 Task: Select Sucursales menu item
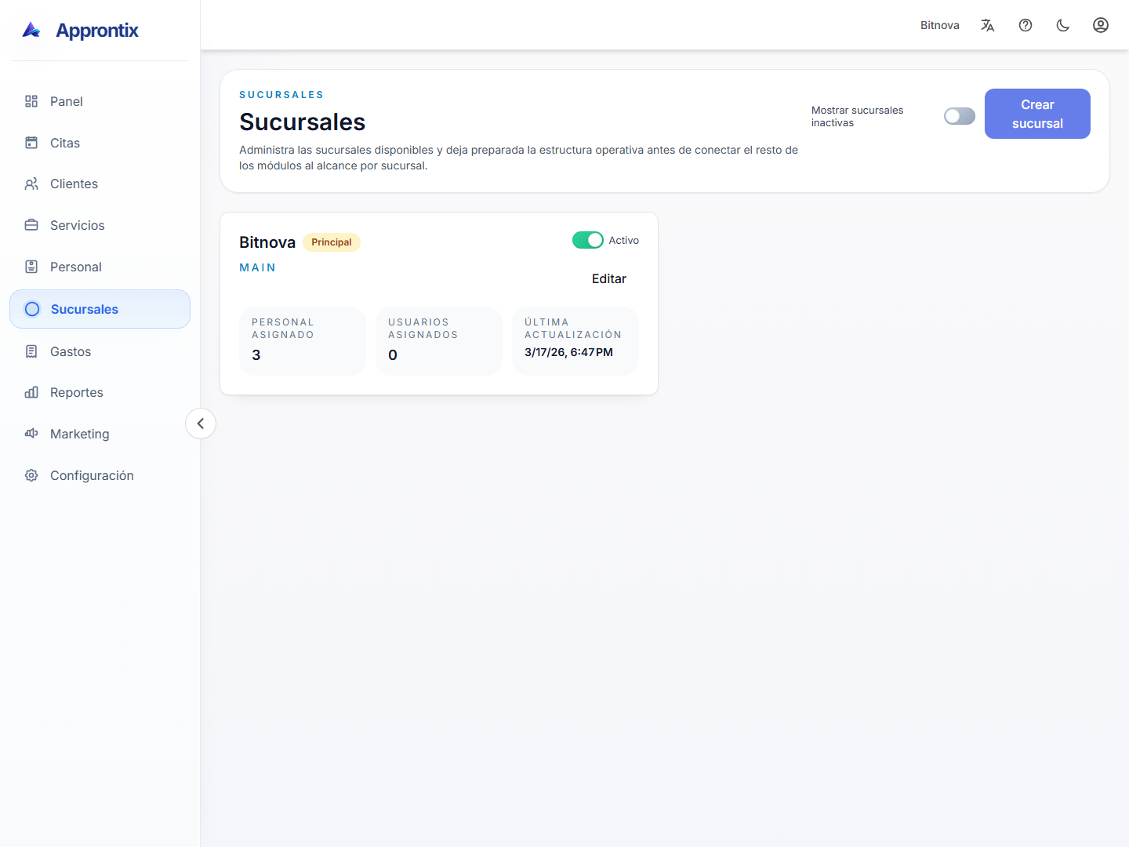(x=100, y=309)
